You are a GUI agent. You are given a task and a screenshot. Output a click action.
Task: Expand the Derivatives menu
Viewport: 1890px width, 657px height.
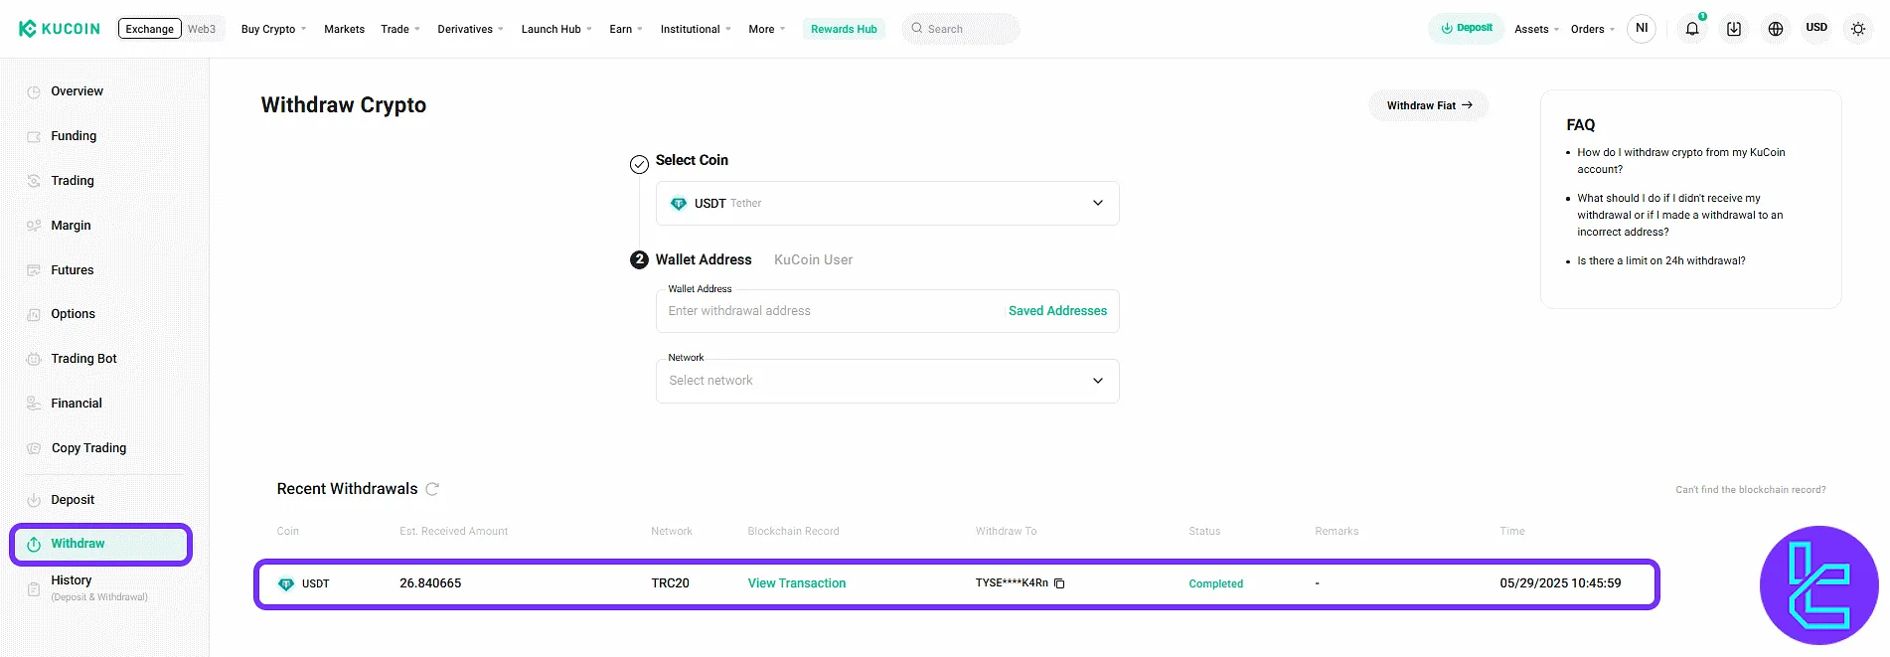[470, 29]
